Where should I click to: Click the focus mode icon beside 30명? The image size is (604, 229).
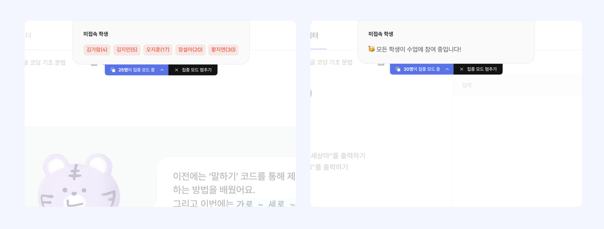tap(398, 69)
